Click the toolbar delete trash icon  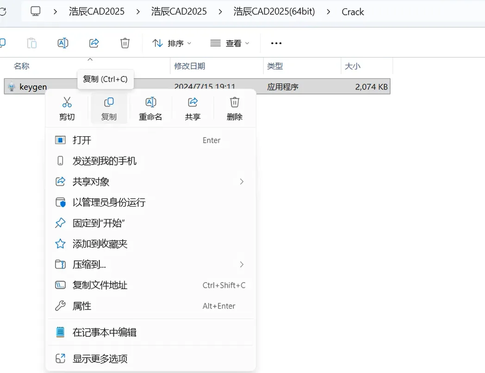coord(125,43)
